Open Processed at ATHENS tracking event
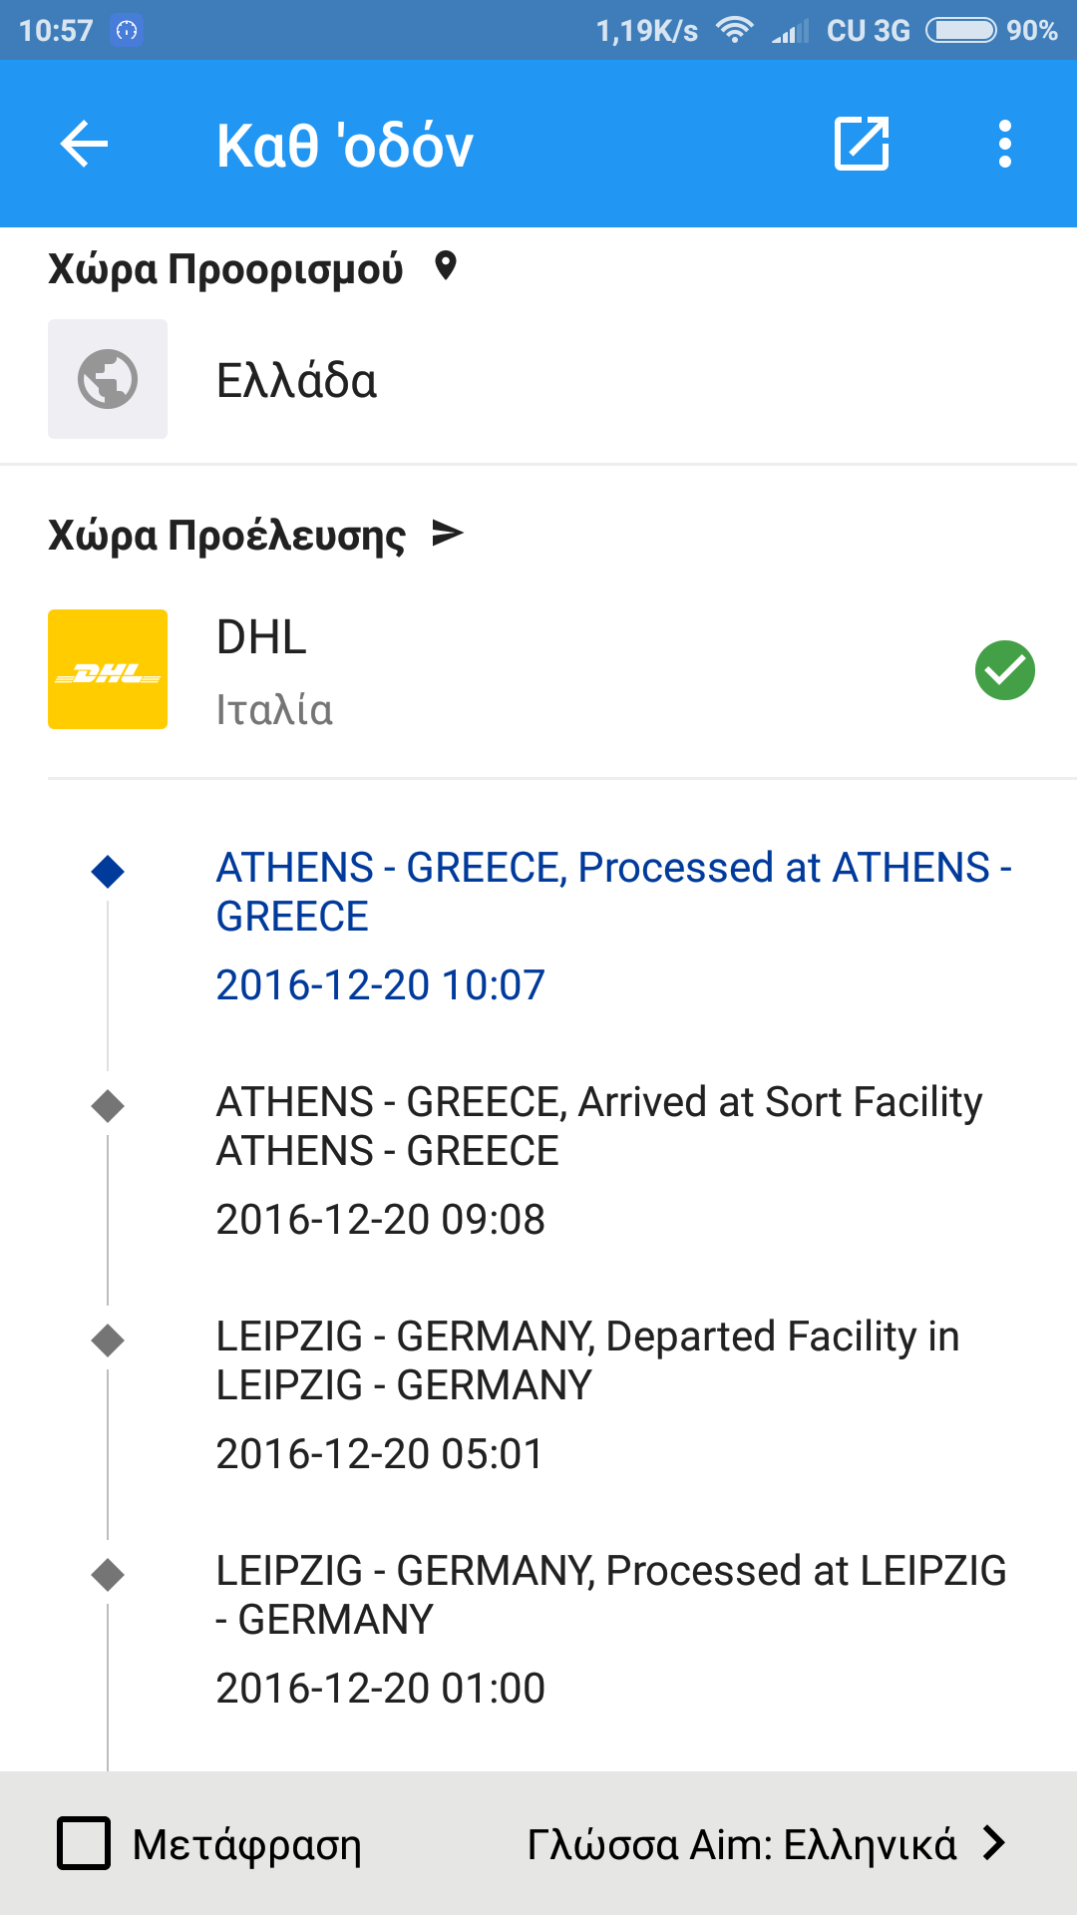 pos(613,925)
